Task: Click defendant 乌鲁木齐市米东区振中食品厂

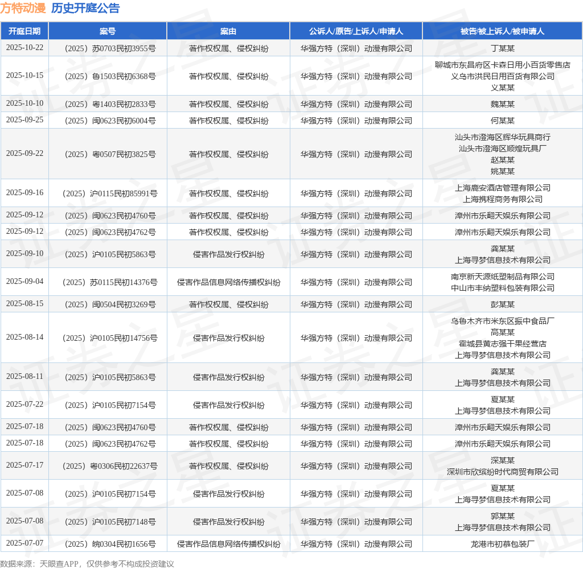Action: click(502, 321)
